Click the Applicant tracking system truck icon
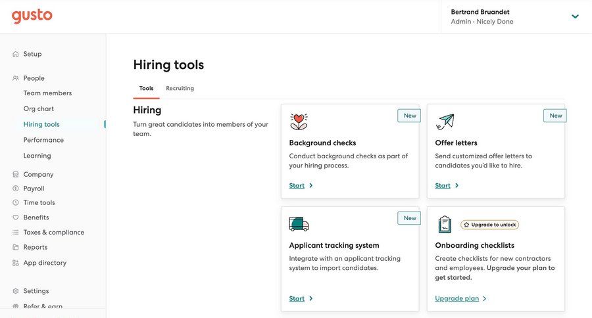Viewport: 592px width, 318px height. click(x=299, y=224)
